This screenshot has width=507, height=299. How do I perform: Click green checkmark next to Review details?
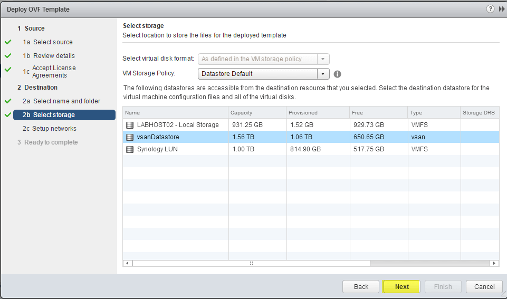[x=8, y=55]
